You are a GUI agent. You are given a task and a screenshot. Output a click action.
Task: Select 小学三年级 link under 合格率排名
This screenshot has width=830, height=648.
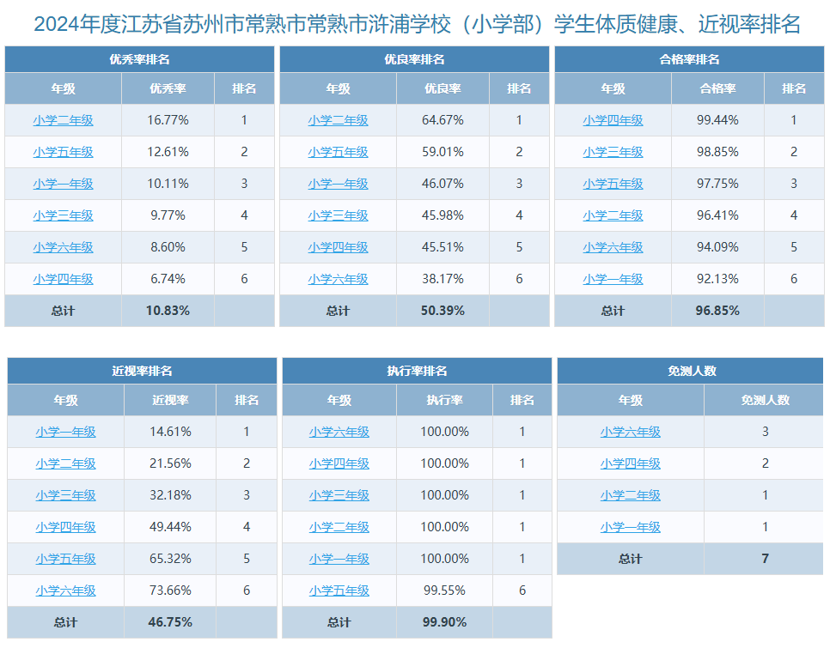pos(613,152)
